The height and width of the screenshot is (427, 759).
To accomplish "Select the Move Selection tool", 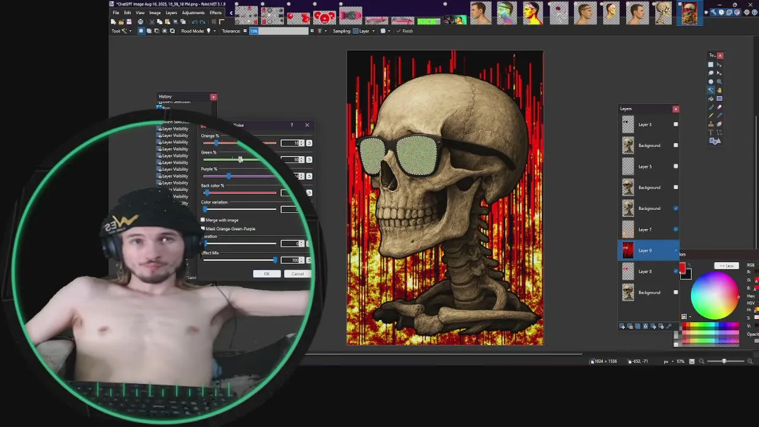I will pyautogui.click(x=719, y=73).
